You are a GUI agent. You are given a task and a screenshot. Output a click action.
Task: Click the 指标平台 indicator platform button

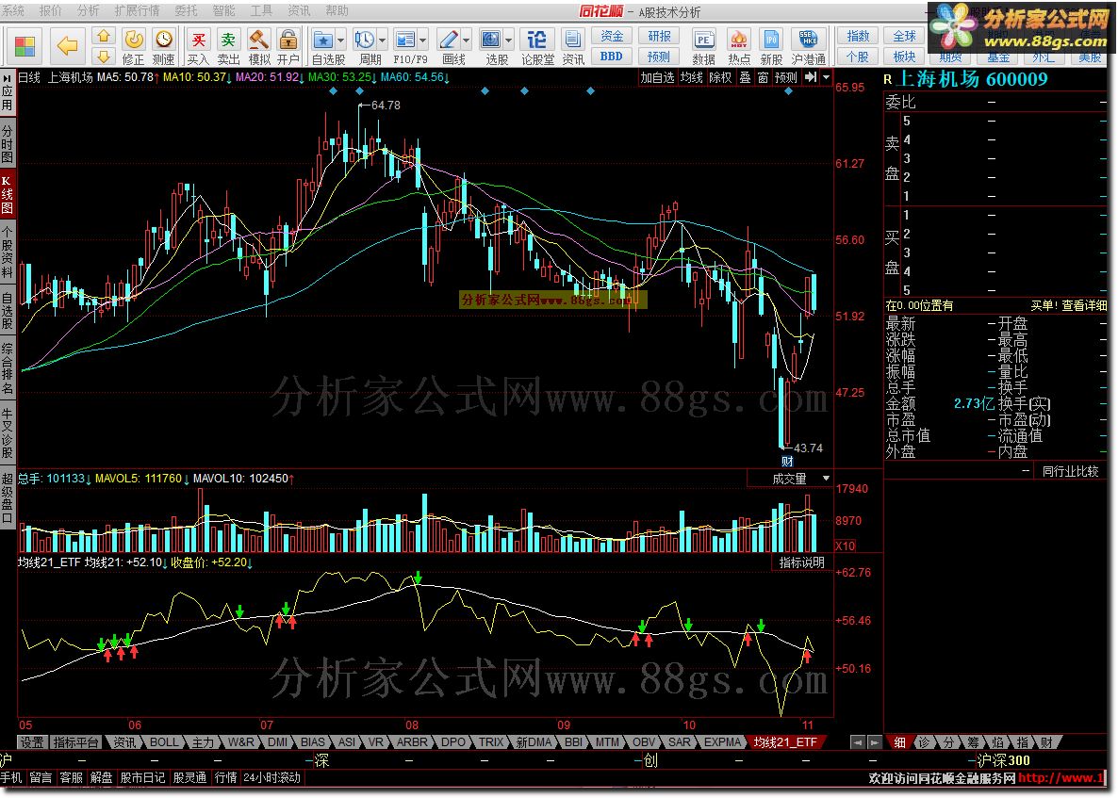tap(76, 741)
